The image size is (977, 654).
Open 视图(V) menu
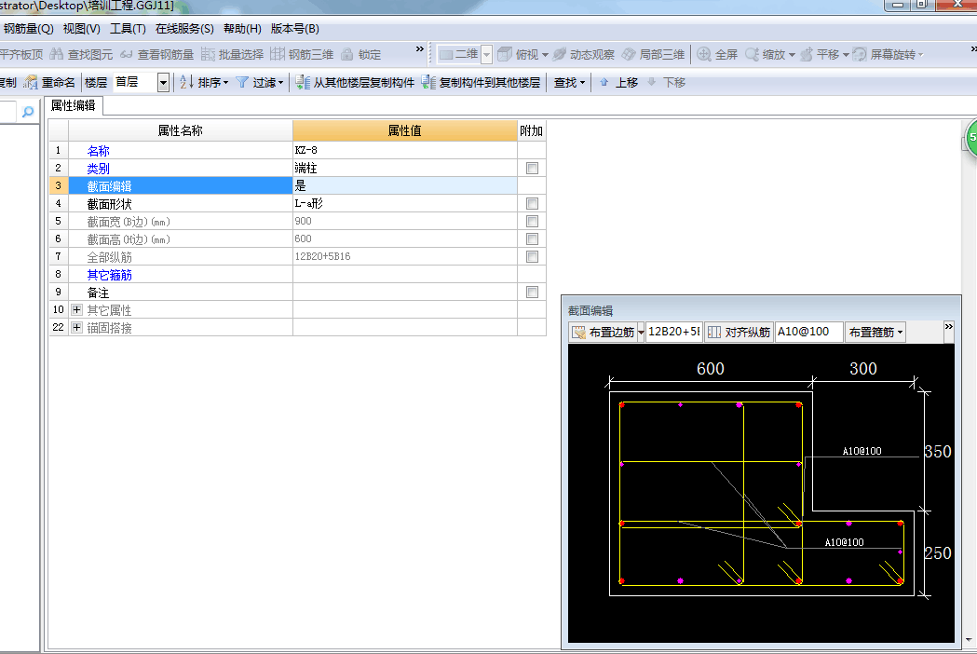click(82, 29)
